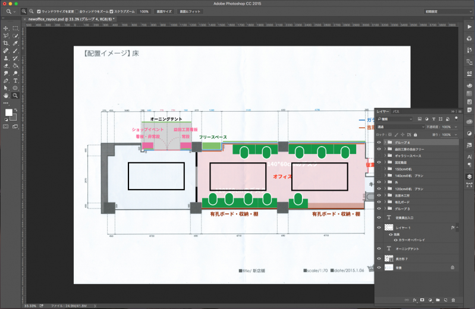
Task: Expand the 固定動産 group
Action: (x=385, y=162)
